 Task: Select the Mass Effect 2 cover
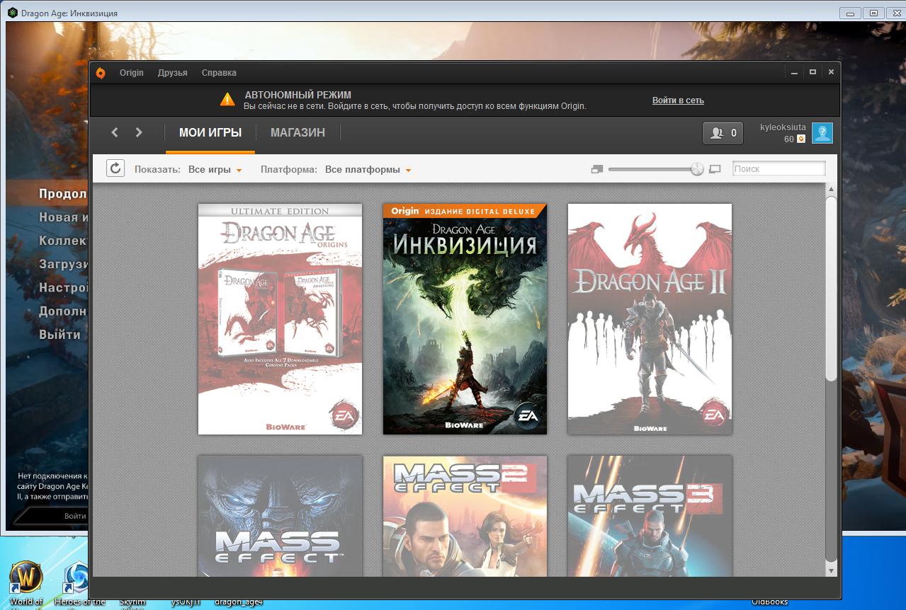[x=465, y=516]
